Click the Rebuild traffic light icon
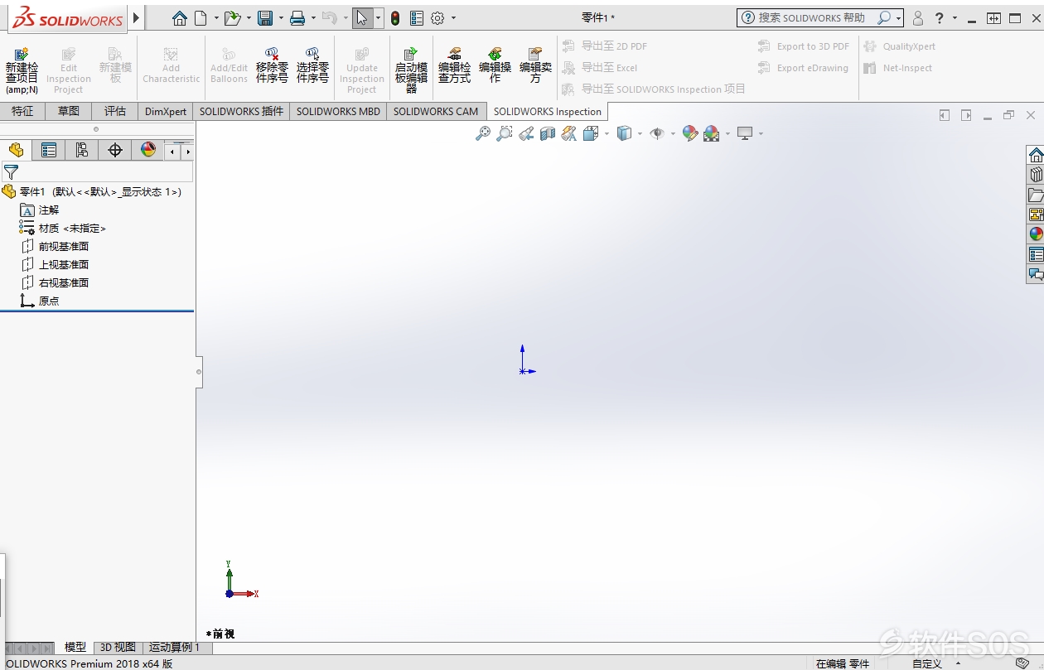Viewport: 1044px width, 670px height. pos(395,18)
